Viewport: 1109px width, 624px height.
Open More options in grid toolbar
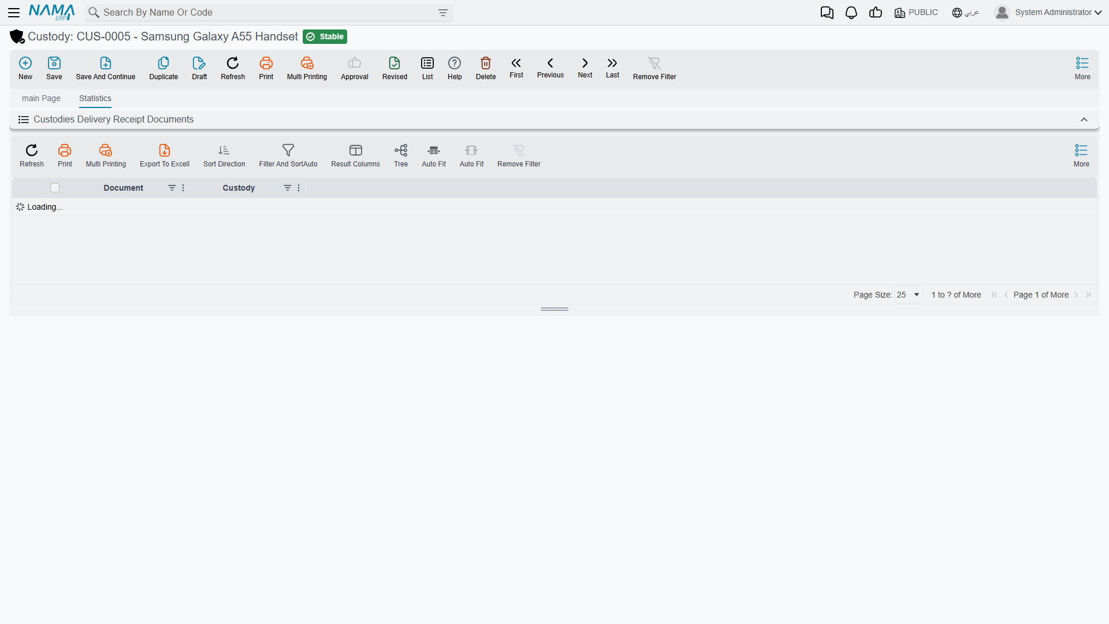pyautogui.click(x=1081, y=156)
